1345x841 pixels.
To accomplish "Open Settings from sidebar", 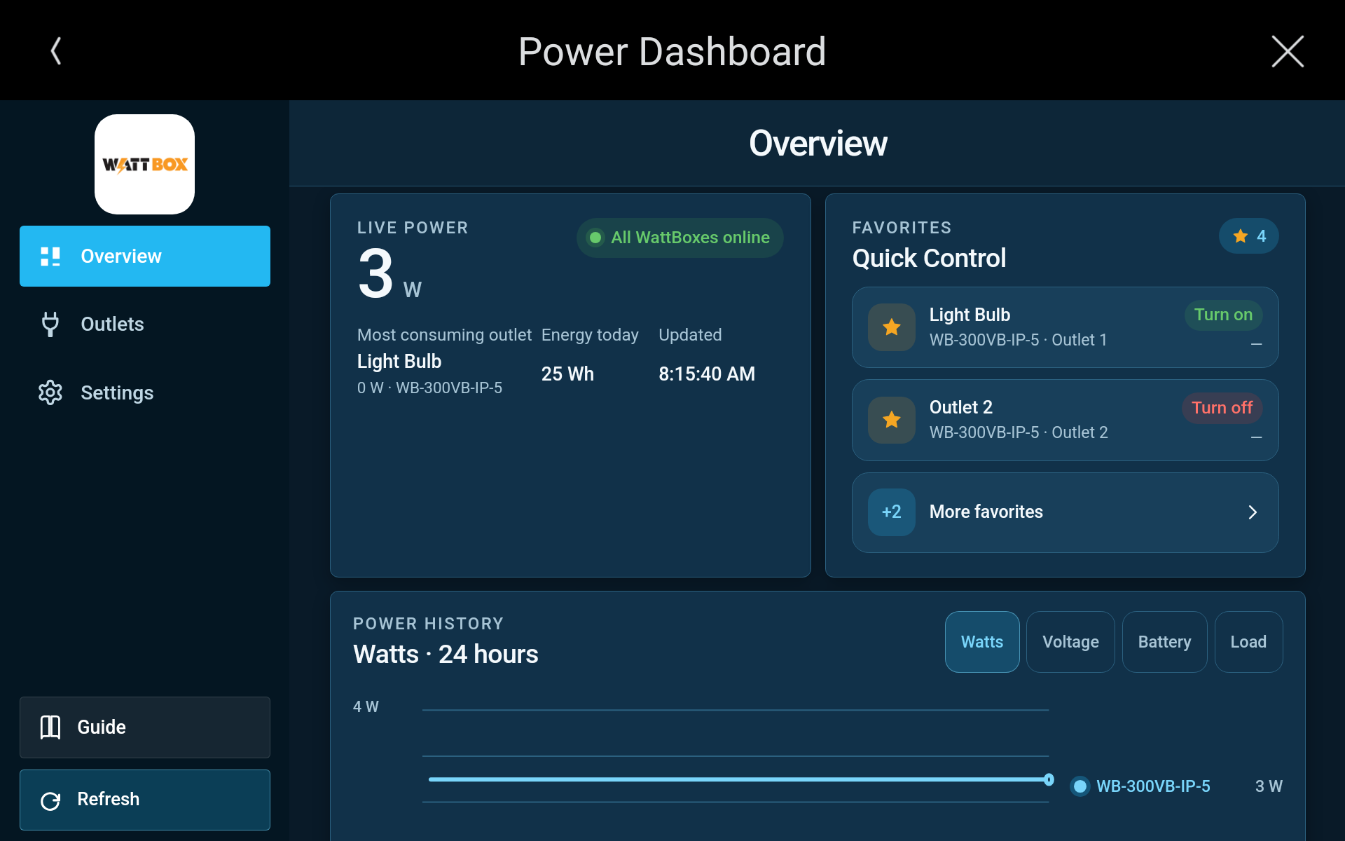I will pyautogui.click(x=145, y=392).
